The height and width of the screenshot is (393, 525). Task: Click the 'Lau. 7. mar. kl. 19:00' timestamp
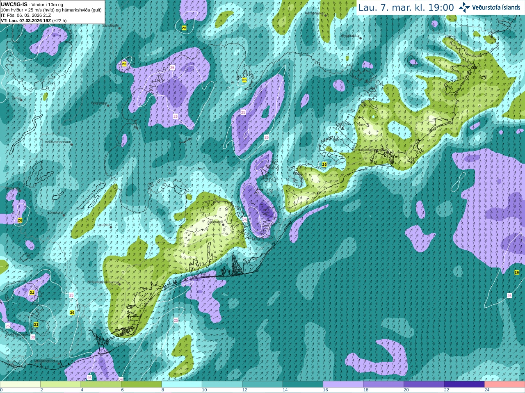pos(406,7)
